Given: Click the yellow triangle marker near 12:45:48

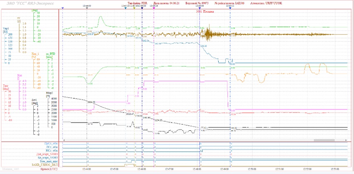Looking at the screenshot, I should tap(134, 8).
